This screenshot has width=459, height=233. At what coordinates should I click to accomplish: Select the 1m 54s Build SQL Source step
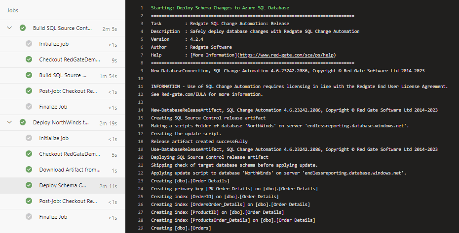(63, 75)
